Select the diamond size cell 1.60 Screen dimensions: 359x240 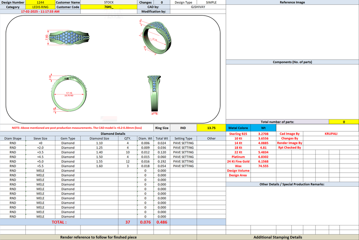coord(99,166)
